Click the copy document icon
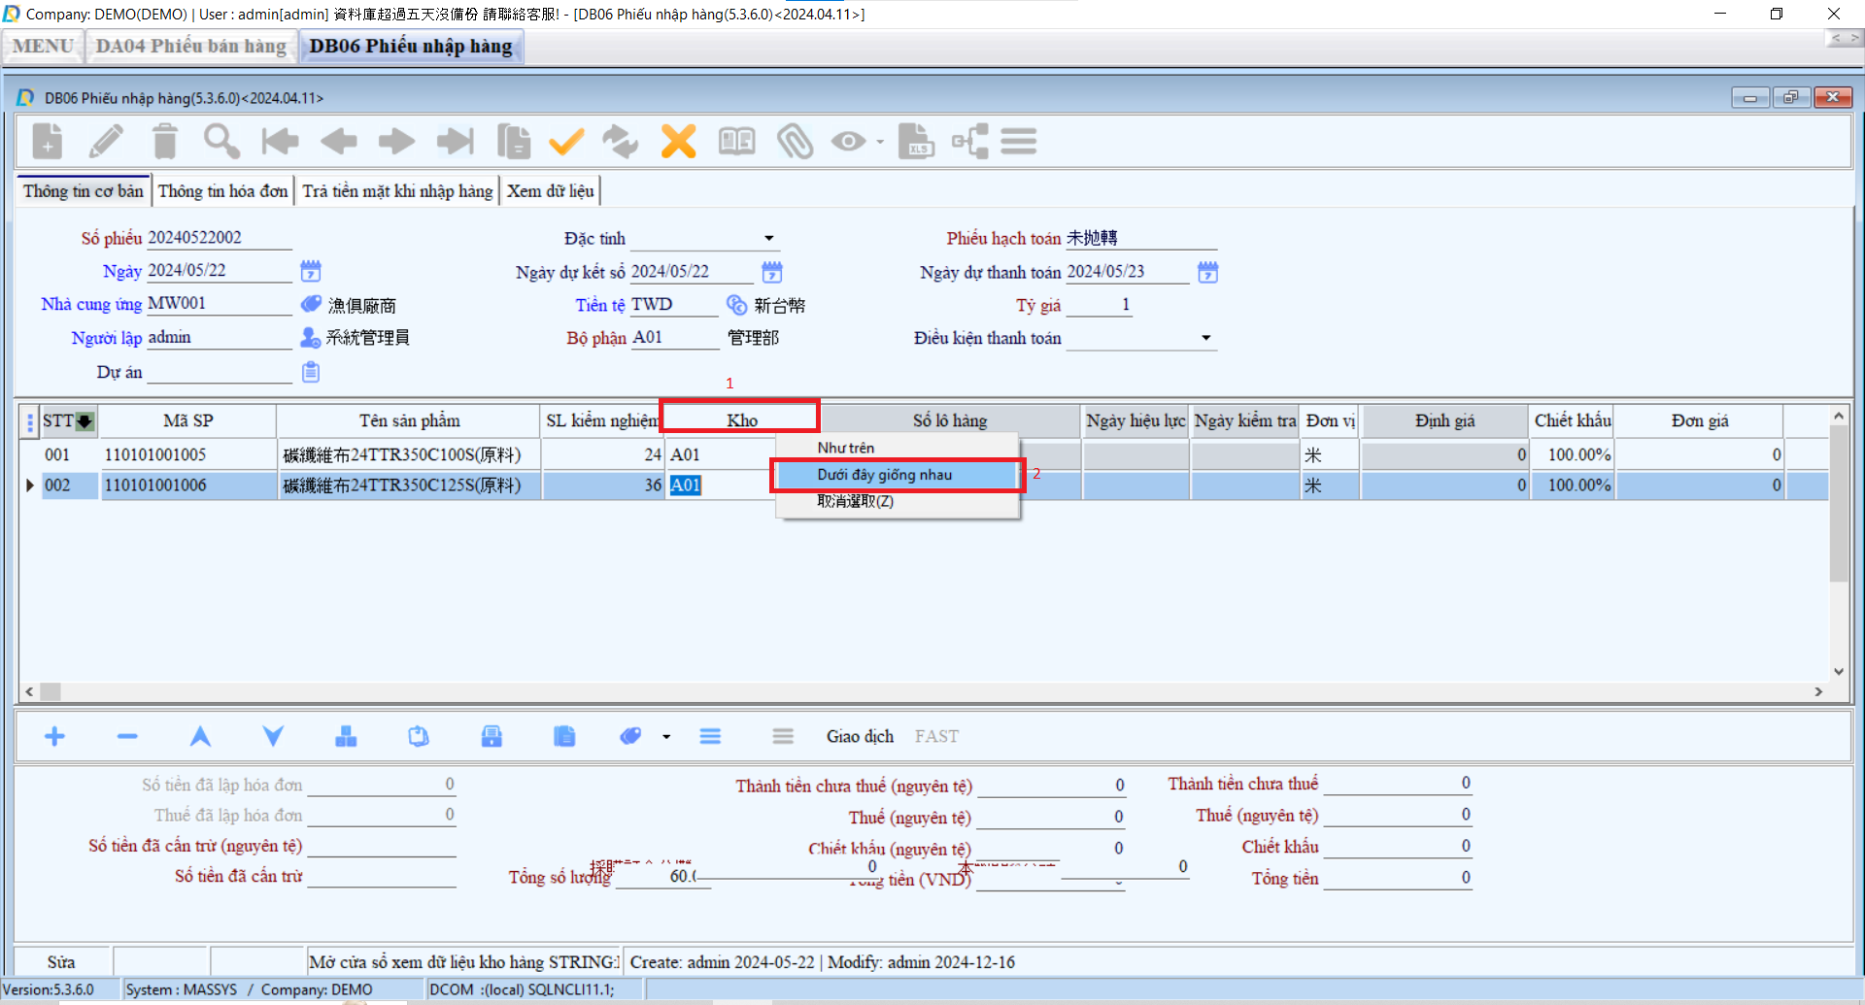The width and height of the screenshot is (1865, 1005). point(514,142)
